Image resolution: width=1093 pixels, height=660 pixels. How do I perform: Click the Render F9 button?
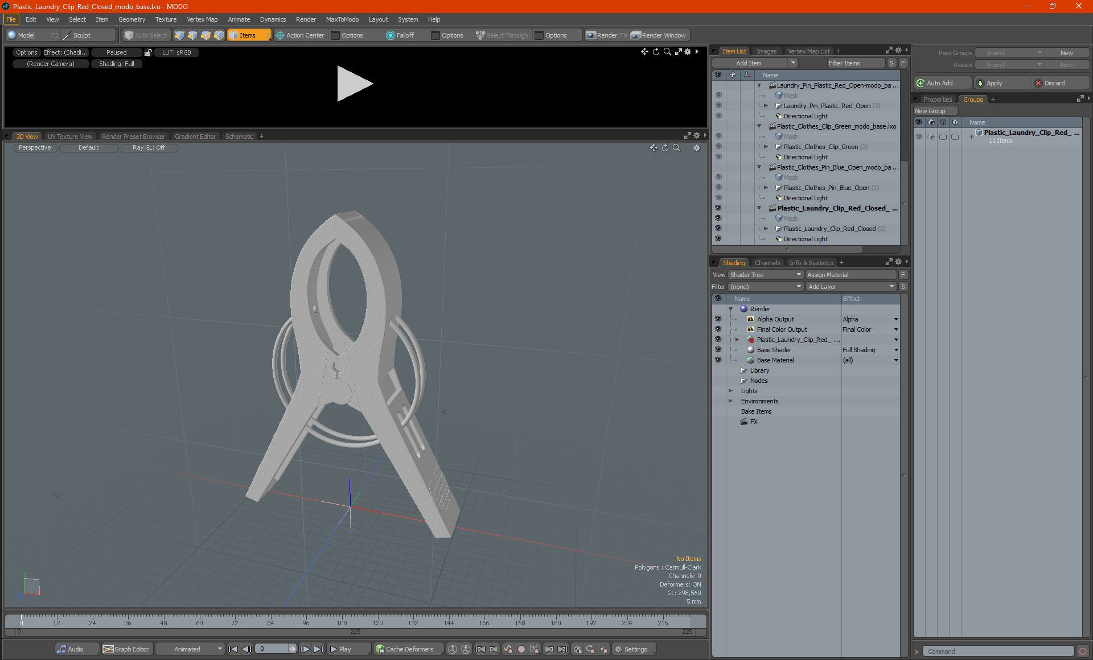click(x=607, y=35)
